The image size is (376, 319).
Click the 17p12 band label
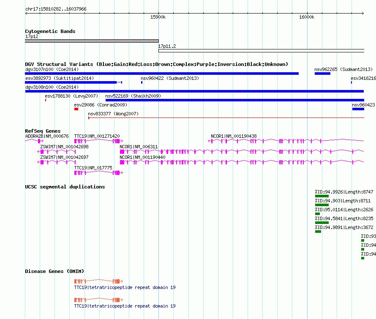(32, 36)
